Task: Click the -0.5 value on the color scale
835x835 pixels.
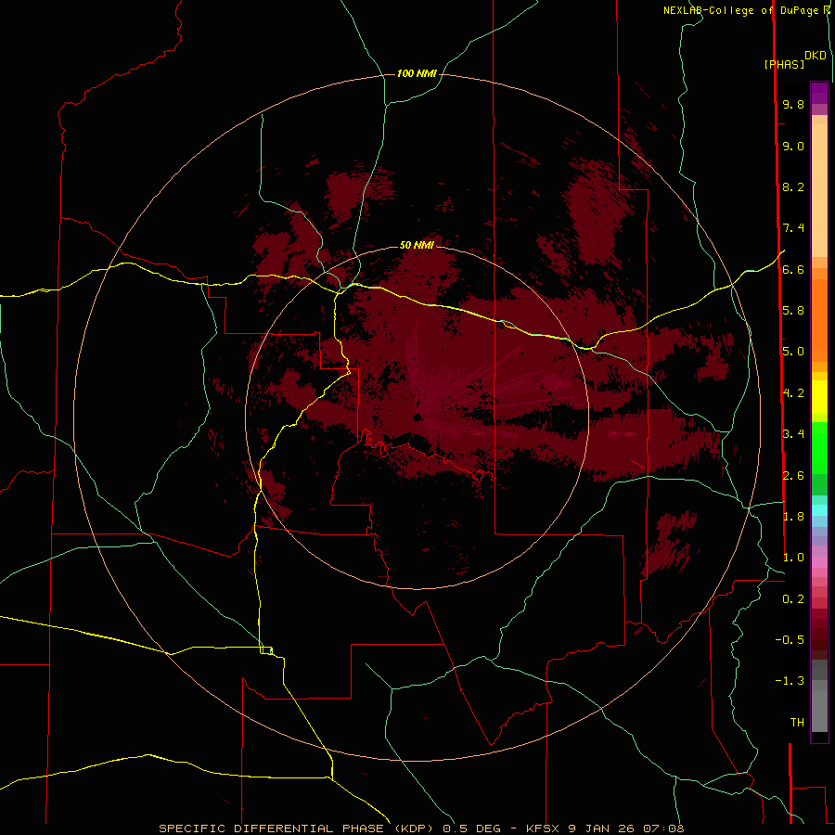Action: [x=790, y=640]
